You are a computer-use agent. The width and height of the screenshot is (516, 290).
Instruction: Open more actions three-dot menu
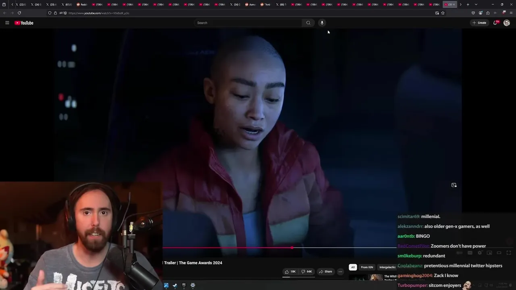tap(340, 271)
